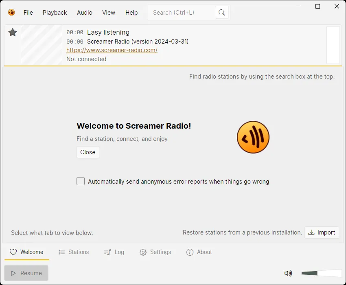This screenshot has height=285, width=346.
Task: Click the favorite star icon
Action: (x=13, y=33)
